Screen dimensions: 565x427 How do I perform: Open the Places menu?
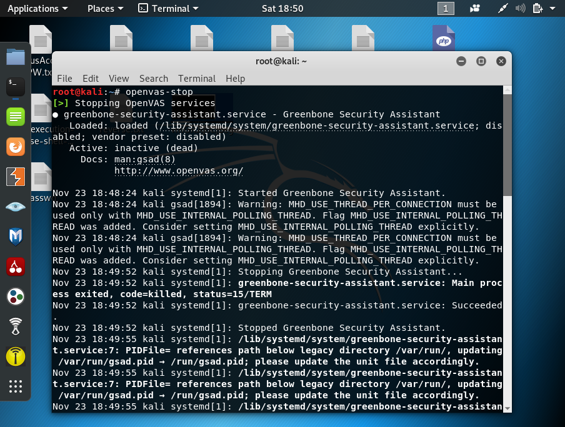coord(105,9)
